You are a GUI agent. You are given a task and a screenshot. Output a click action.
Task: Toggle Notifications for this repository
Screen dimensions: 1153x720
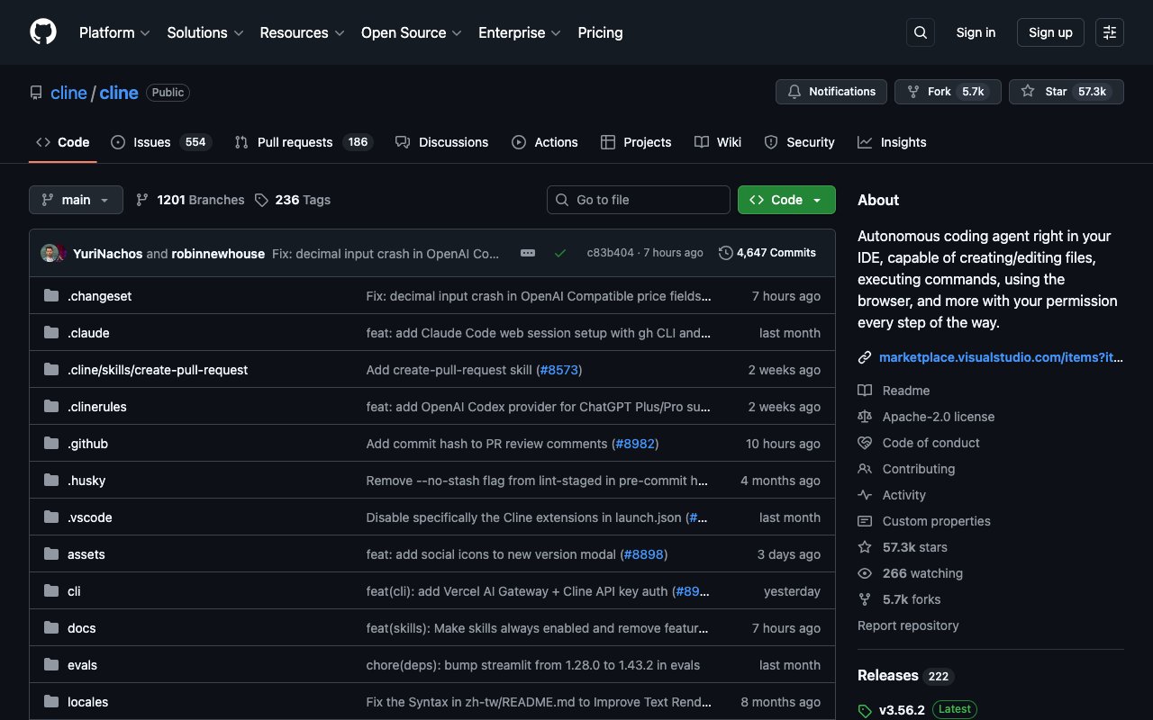tap(831, 91)
